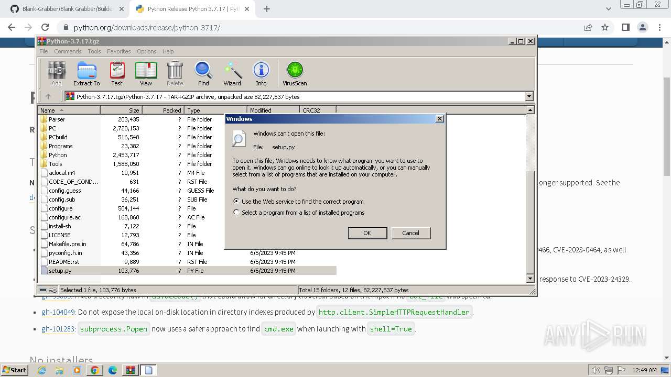The height and width of the screenshot is (377, 671).
Task: Open Windows Media Player taskbar icon
Action: tap(77, 370)
